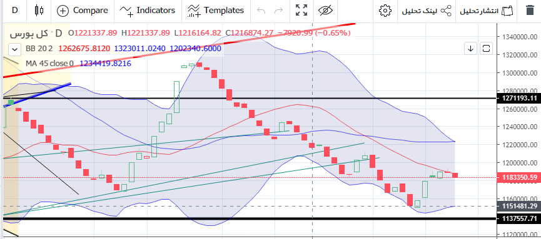
Task: Select the 1340000.00 price axis value
Action: tap(520, 37)
